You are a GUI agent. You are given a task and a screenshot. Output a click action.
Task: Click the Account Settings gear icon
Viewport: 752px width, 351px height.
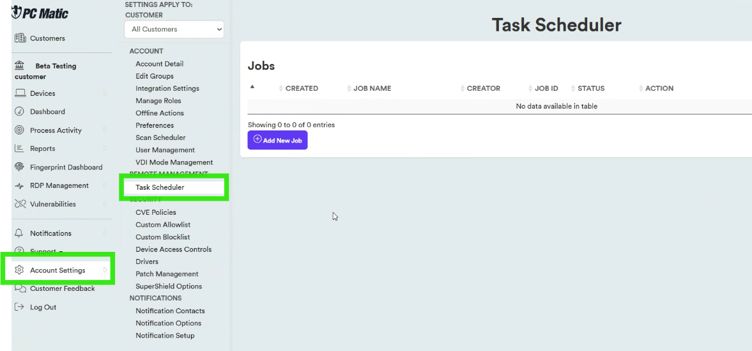(19, 270)
